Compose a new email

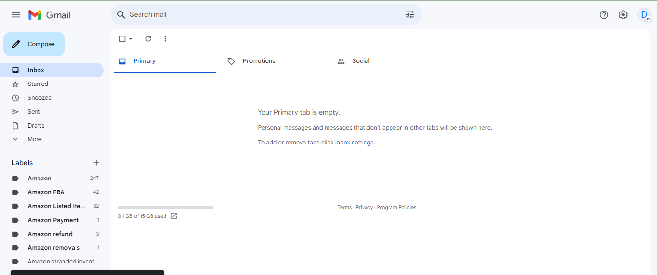click(34, 44)
